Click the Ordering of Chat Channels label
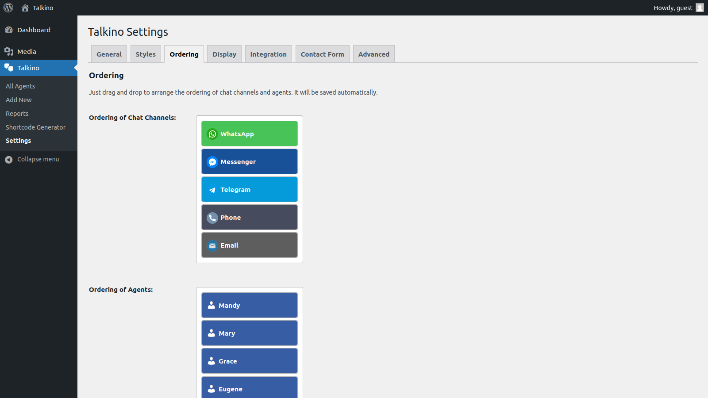This screenshot has width=708, height=398. 132,118
